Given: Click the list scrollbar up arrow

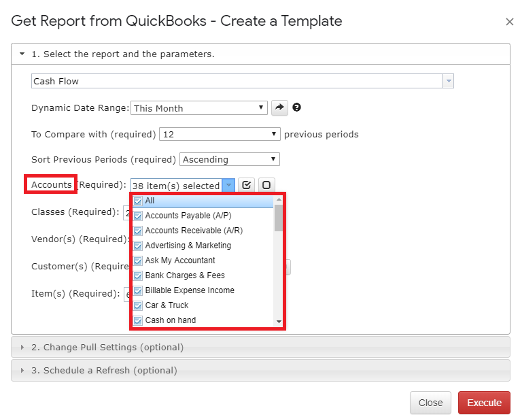Looking at the screenshot, I should tap(279, 199).
